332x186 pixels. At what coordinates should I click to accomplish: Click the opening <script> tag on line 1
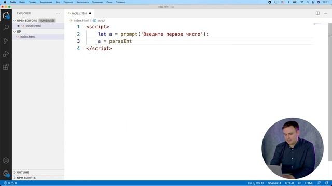98,27
